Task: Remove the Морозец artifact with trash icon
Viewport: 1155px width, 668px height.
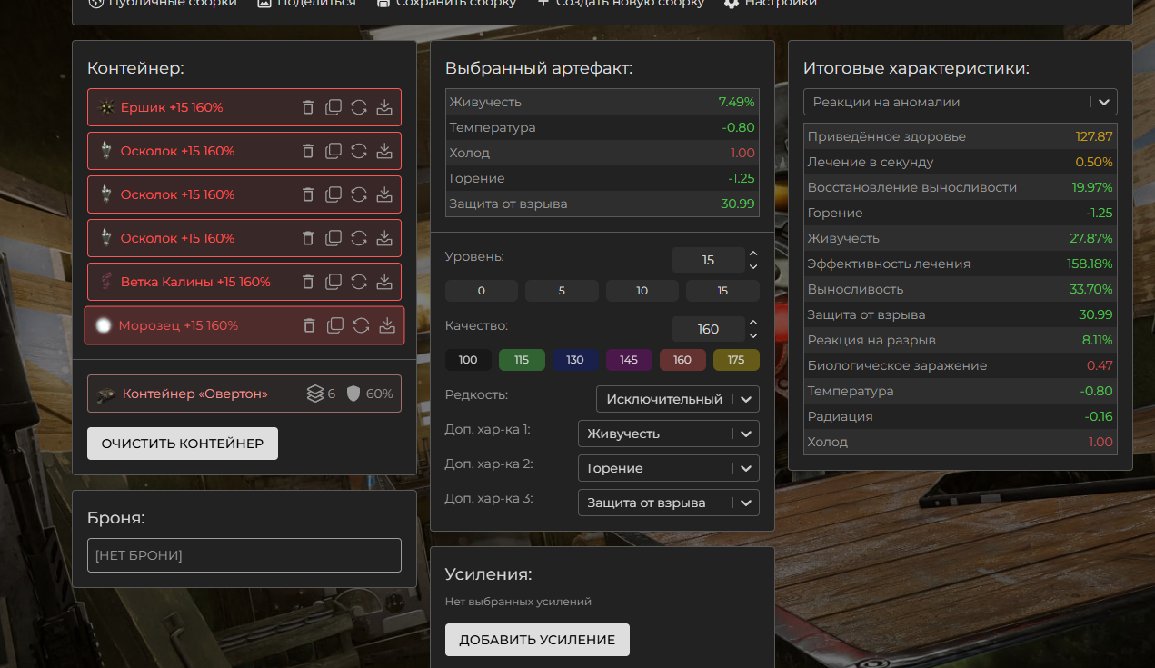Action: (310, 325)
